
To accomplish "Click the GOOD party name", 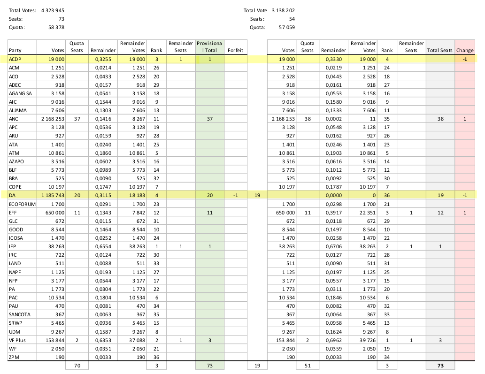I will coord(16,229).
